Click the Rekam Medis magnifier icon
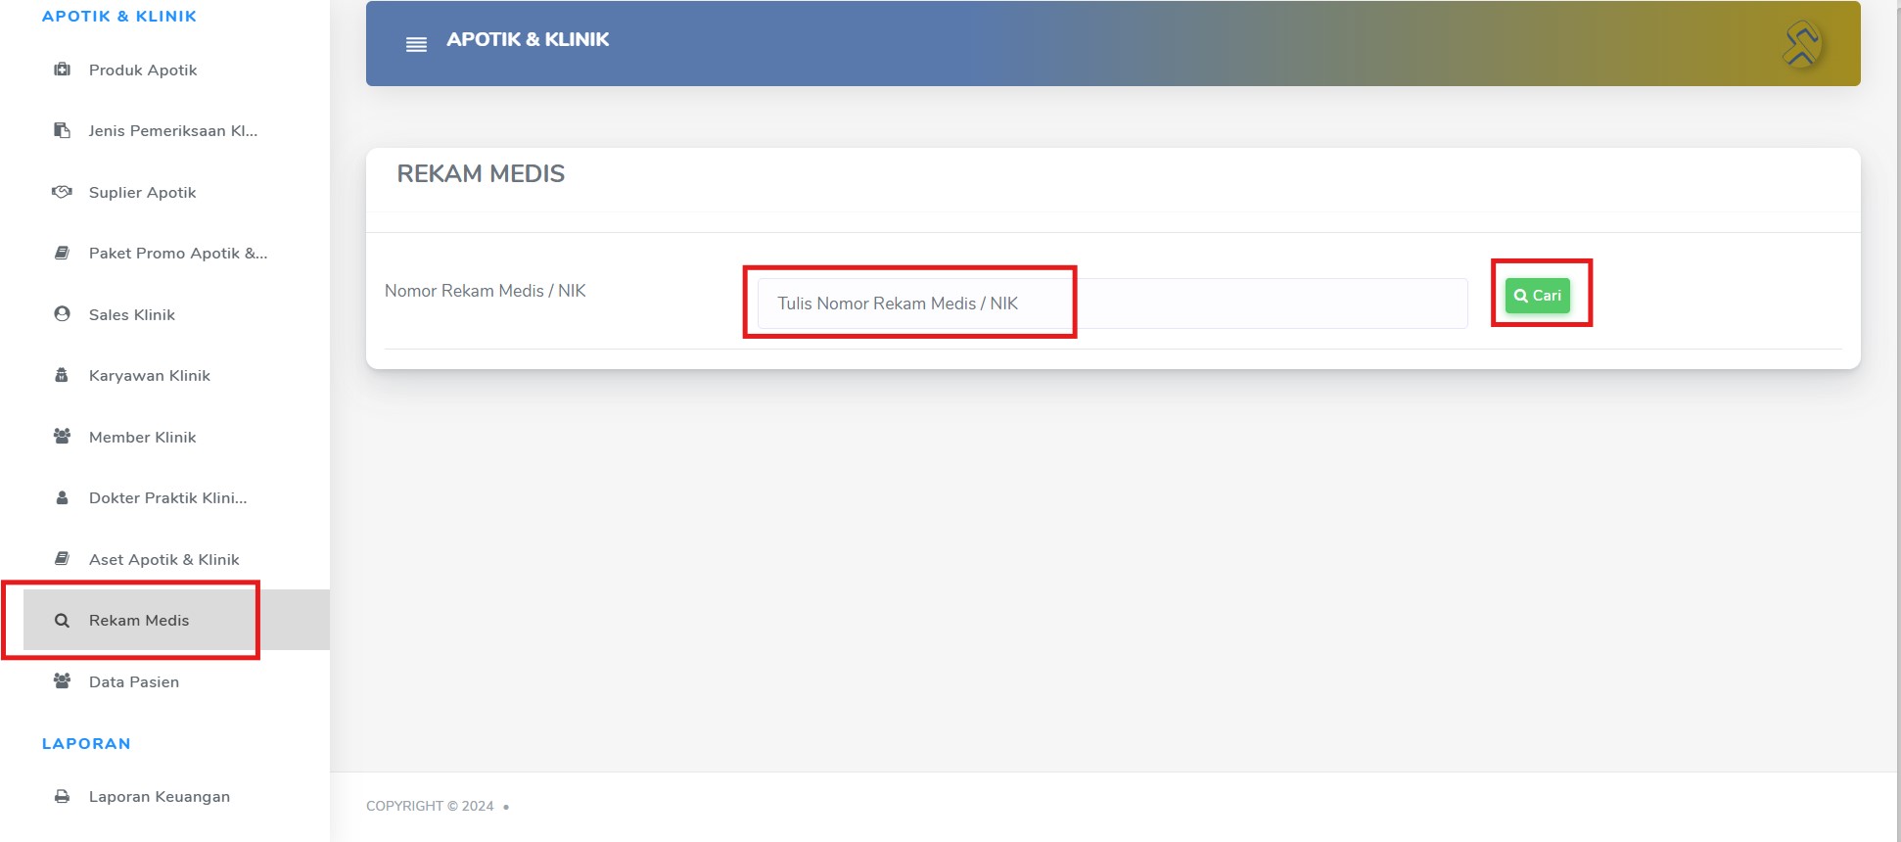 [62, 621]
